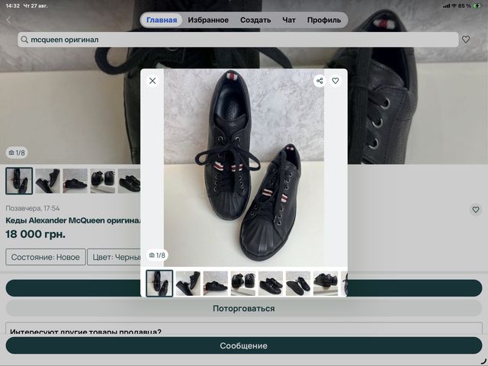Tap magnifier icon in search field
Screen dimensions: 488x366
coord(24,40)
